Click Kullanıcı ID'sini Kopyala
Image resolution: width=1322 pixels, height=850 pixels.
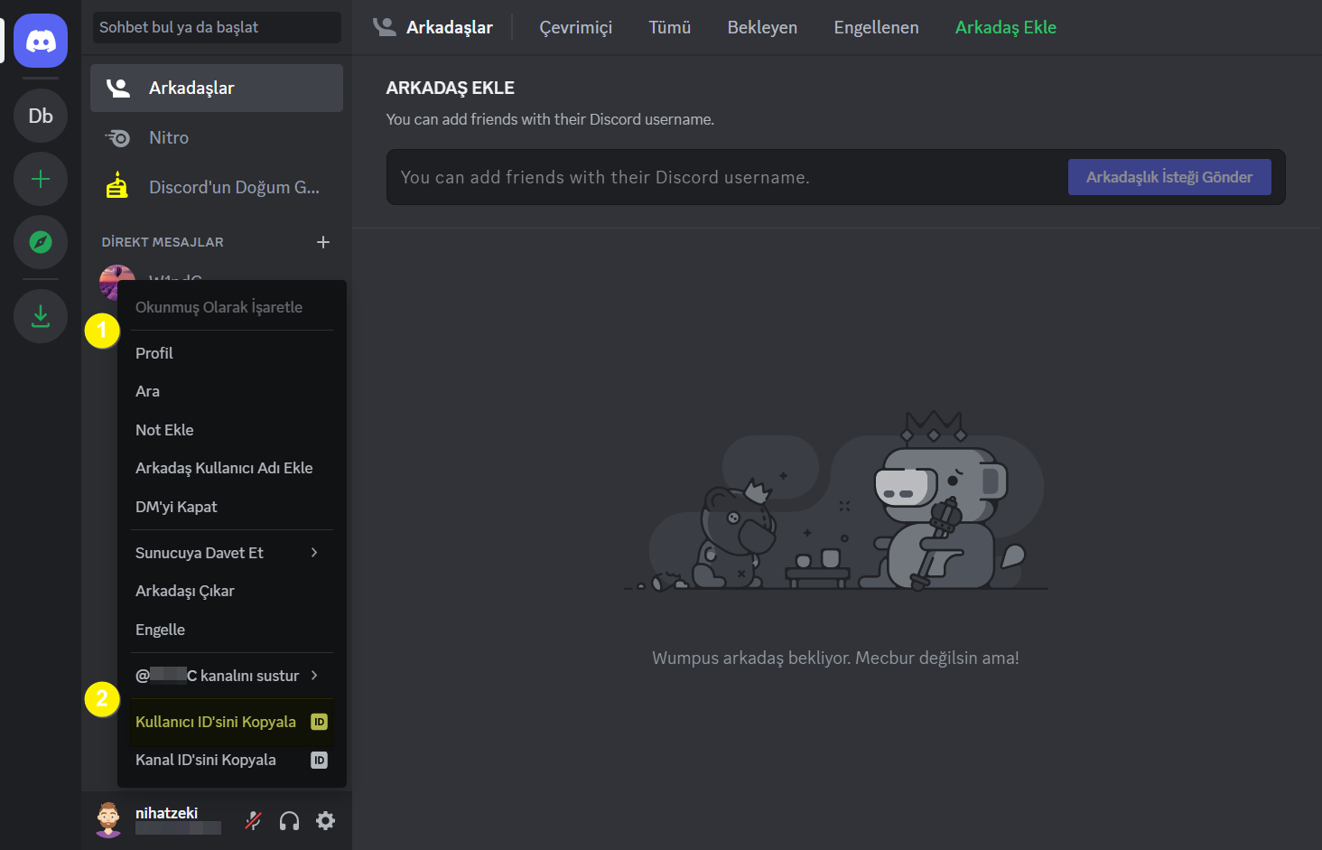coord(232,722)
